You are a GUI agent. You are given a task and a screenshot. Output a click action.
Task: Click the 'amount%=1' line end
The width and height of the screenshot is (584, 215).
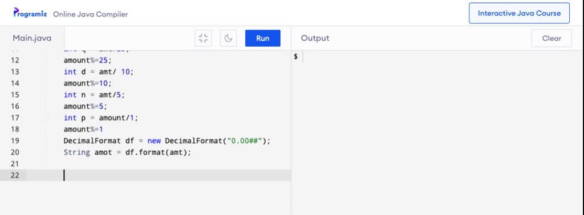click(x=103, y=129)
